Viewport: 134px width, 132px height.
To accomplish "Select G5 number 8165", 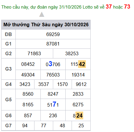I will [28, 105].
